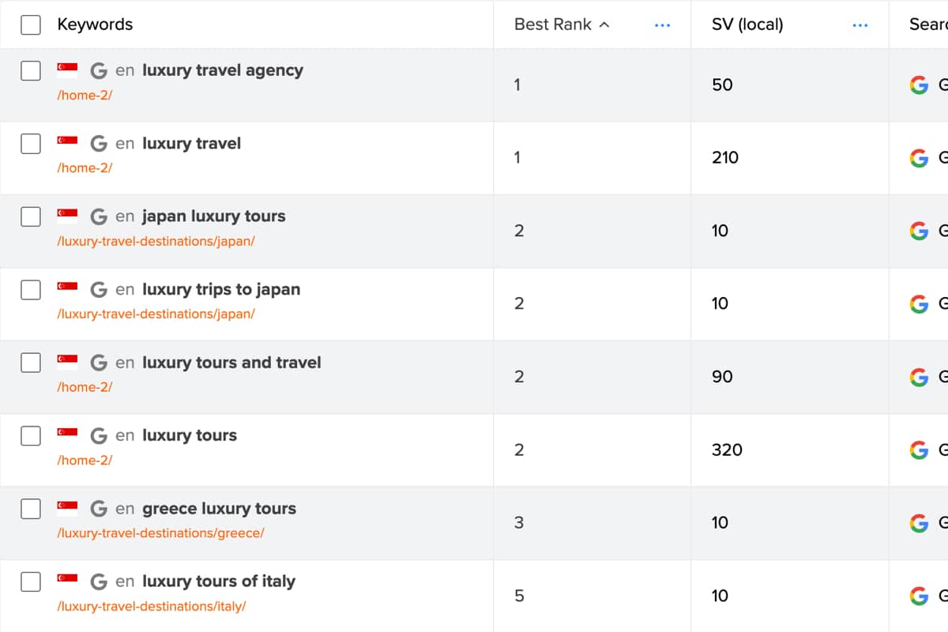Click colored Google logo in luxury travel agency row

tap(919, 85)
